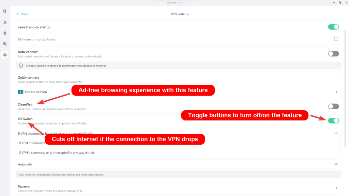The height and width of the screenshot is (196, 349).
Task: Open Quick-connect location chooser via right chevron
Action: point(336,92)
